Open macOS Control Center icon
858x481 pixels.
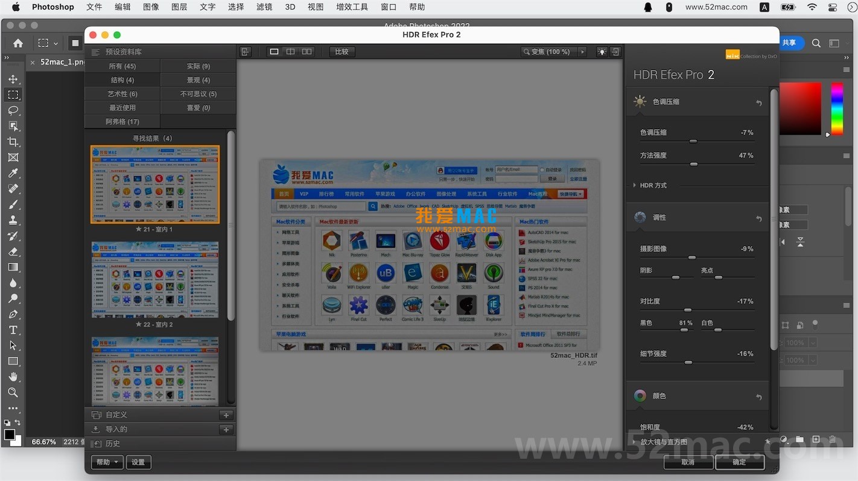(x=833, y=7)
